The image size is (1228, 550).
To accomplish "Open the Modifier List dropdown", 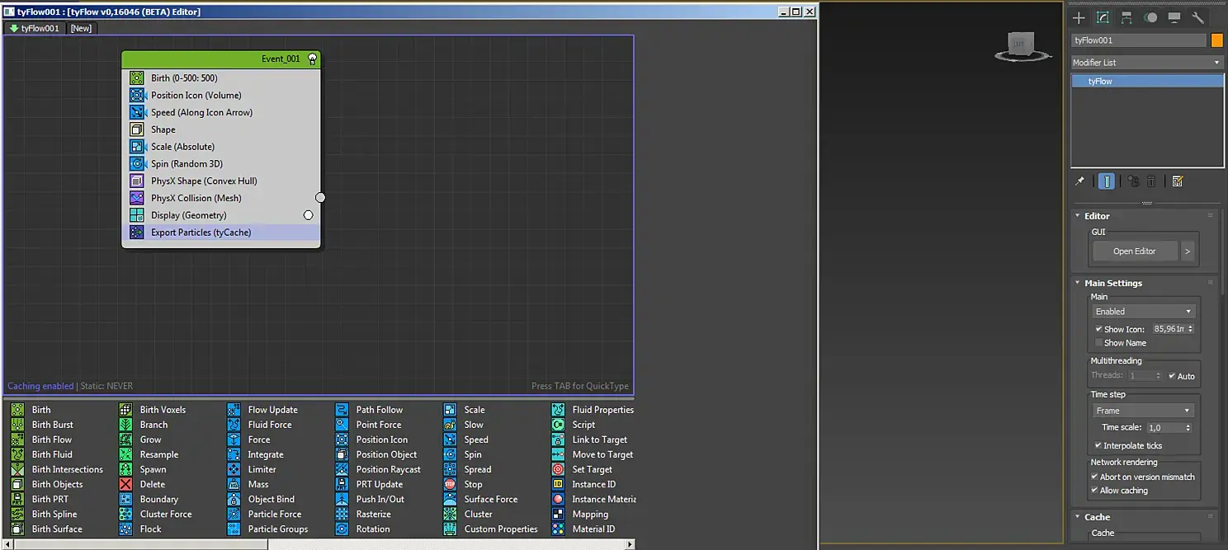I will pos(1146,63).
